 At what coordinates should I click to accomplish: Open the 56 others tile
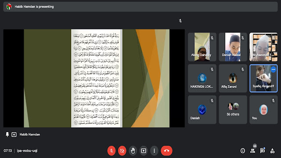(x=233, y=109)
